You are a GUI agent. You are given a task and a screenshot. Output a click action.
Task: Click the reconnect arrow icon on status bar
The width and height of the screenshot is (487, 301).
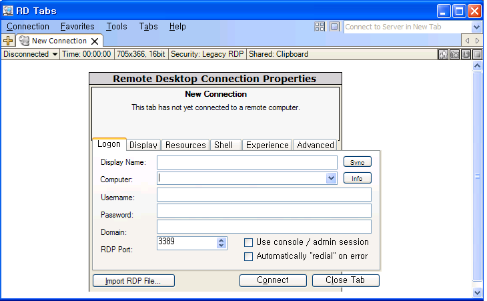pos(466,54)
